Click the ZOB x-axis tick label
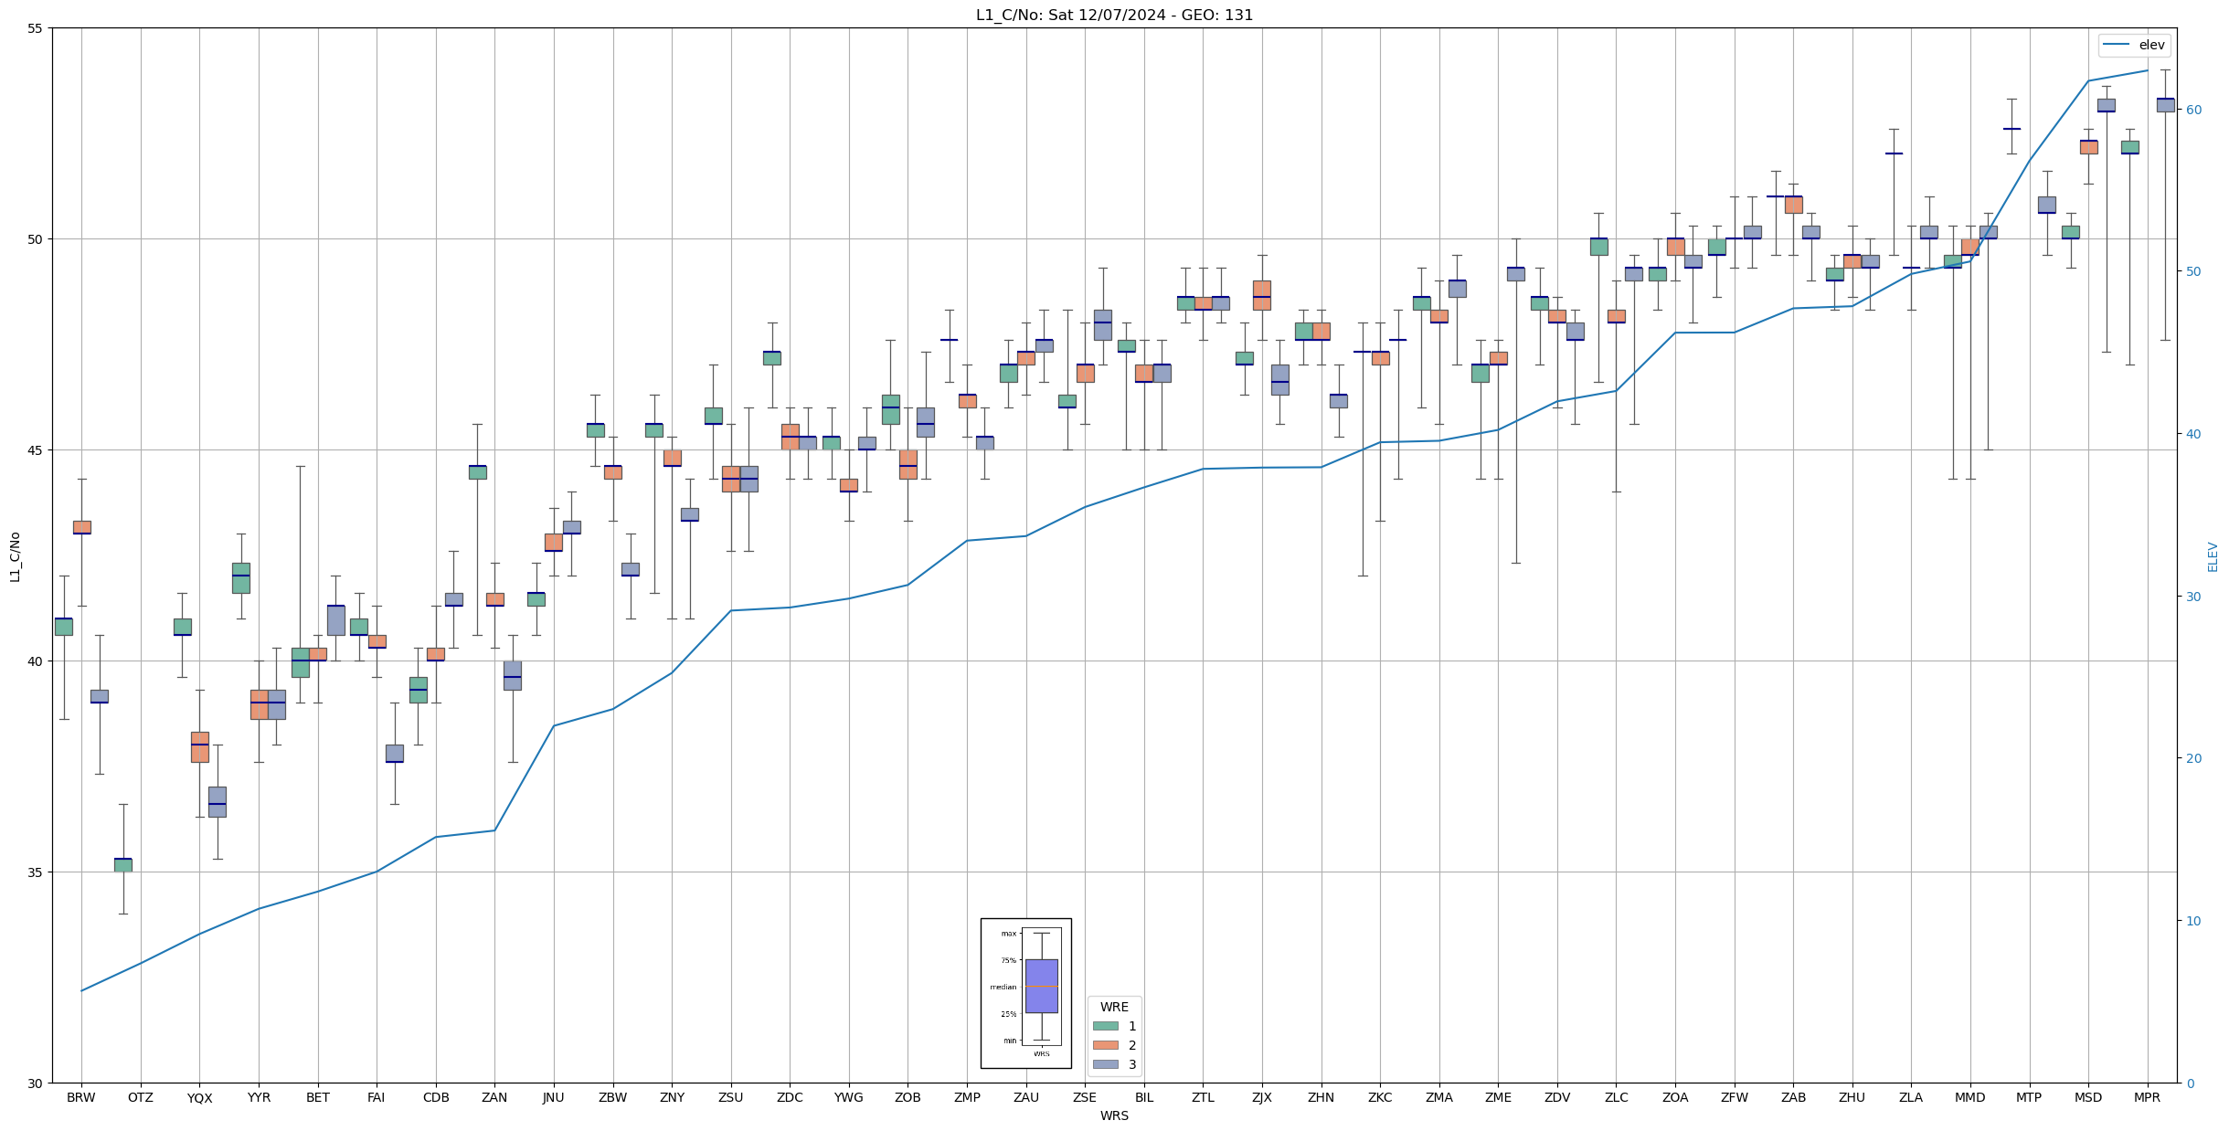The width and height of the screenshot is (2229, 1131). click(x=908, y=1097)
